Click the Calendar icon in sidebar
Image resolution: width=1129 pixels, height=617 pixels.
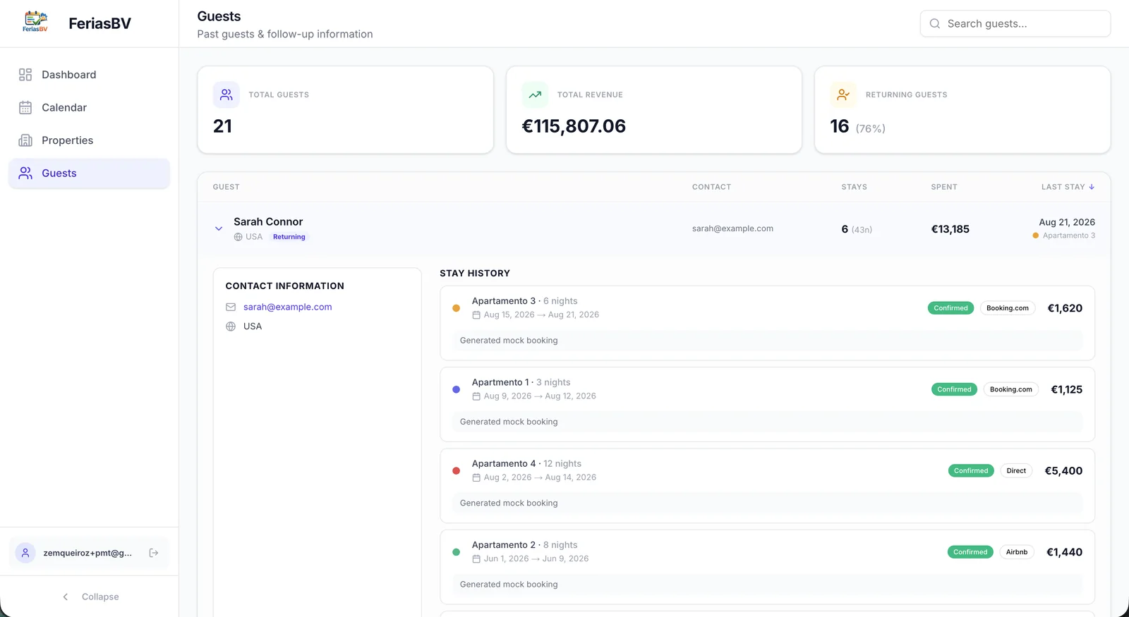pyautogui.click(x=25, y=107)
